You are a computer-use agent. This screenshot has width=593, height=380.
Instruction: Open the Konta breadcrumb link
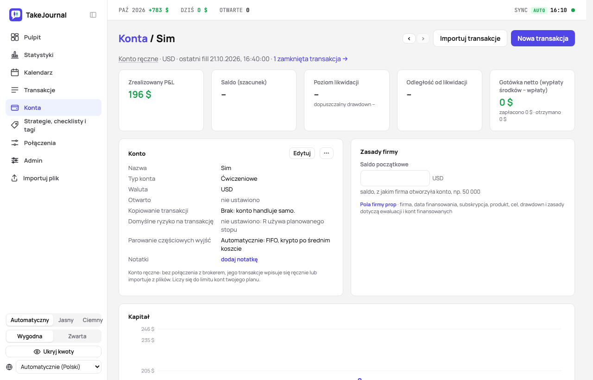point(133,38)
